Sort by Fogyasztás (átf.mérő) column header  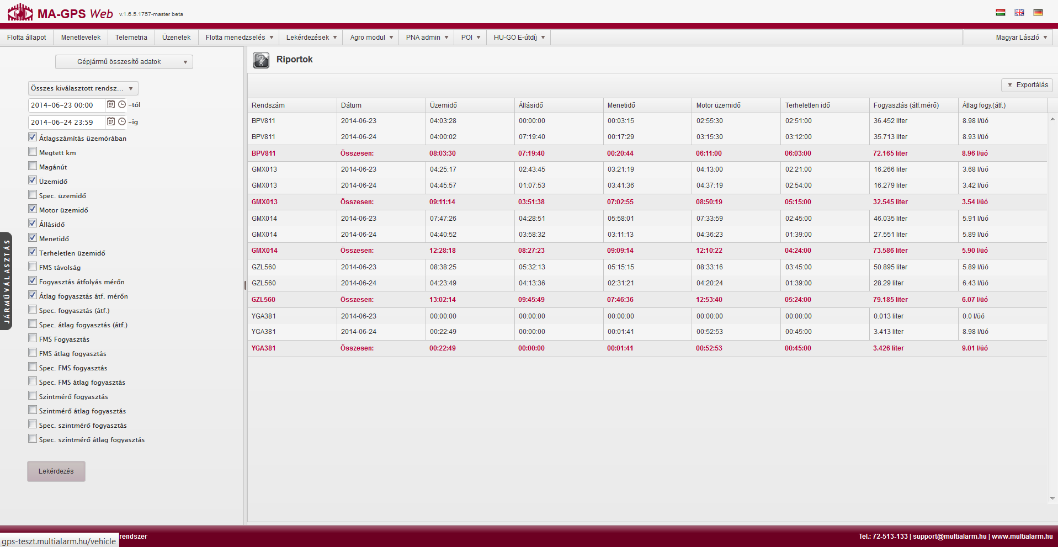tap(914, 105)
